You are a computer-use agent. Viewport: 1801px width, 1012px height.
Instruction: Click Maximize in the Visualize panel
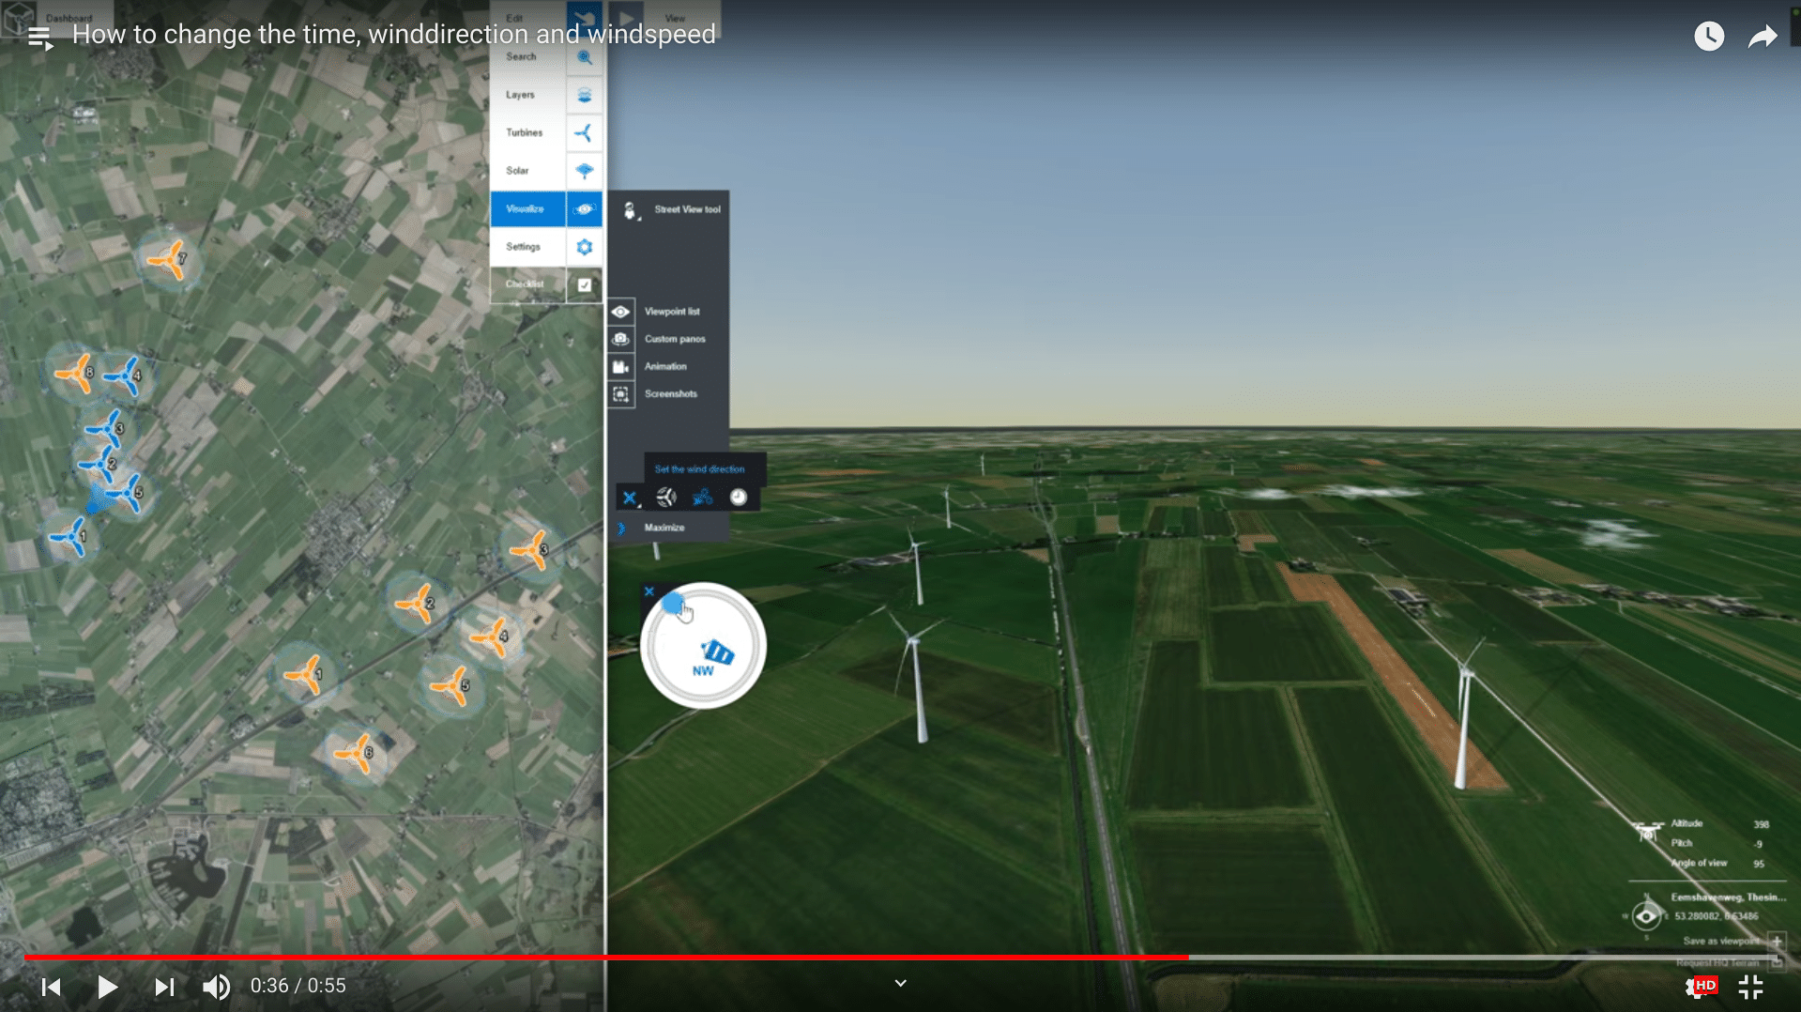tap(664, 528)
